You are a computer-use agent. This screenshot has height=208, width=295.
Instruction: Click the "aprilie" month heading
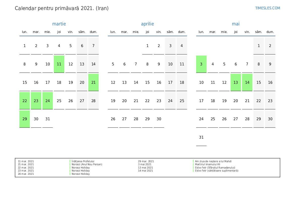[147, 24]
